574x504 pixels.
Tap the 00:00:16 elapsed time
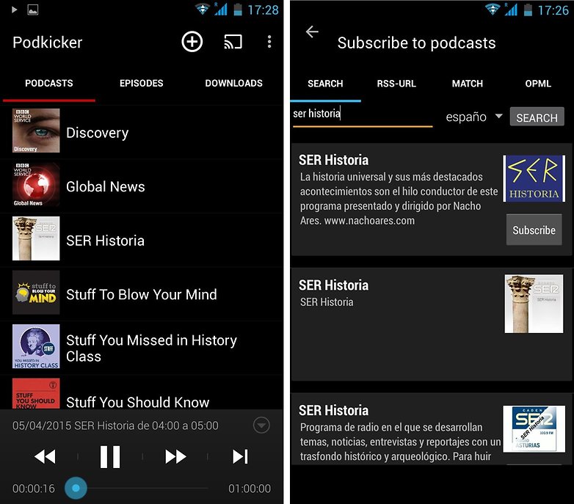point(33,489)
